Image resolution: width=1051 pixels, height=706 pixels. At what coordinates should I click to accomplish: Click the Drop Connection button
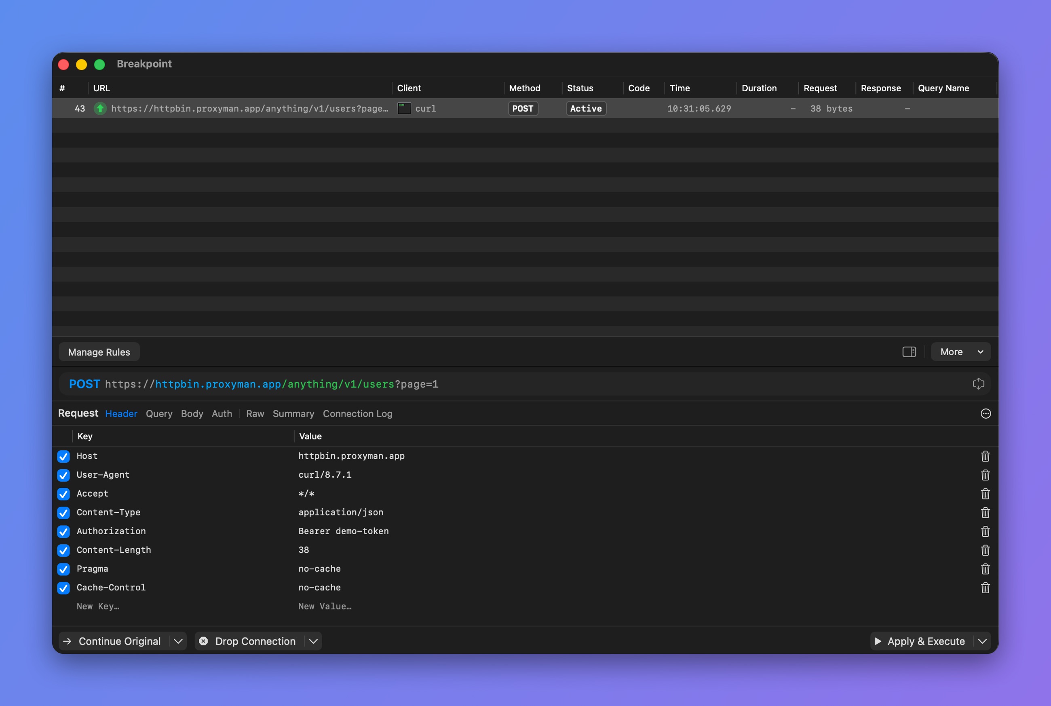click(249, 641)
